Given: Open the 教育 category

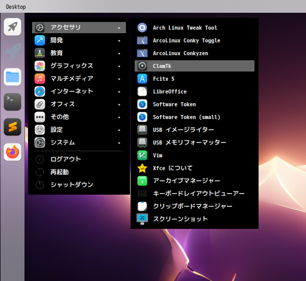Looking at the screenshot, I should click(x=79, y=53).
